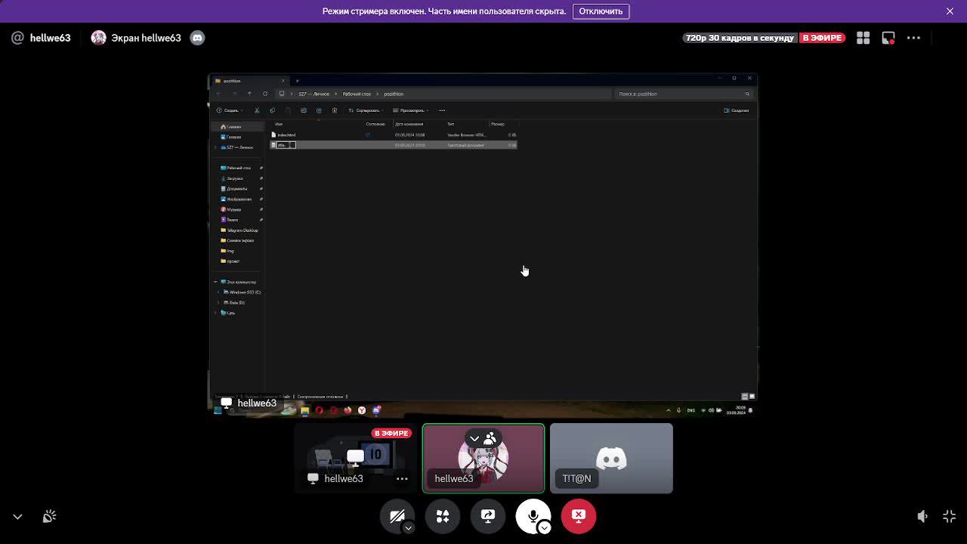Click the Отключить button
Viewport: 967px width, 544px height.
pyautogui.click(x=601, y=11)
